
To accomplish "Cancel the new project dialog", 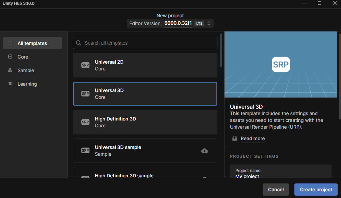I will click(x=276, y=190).
